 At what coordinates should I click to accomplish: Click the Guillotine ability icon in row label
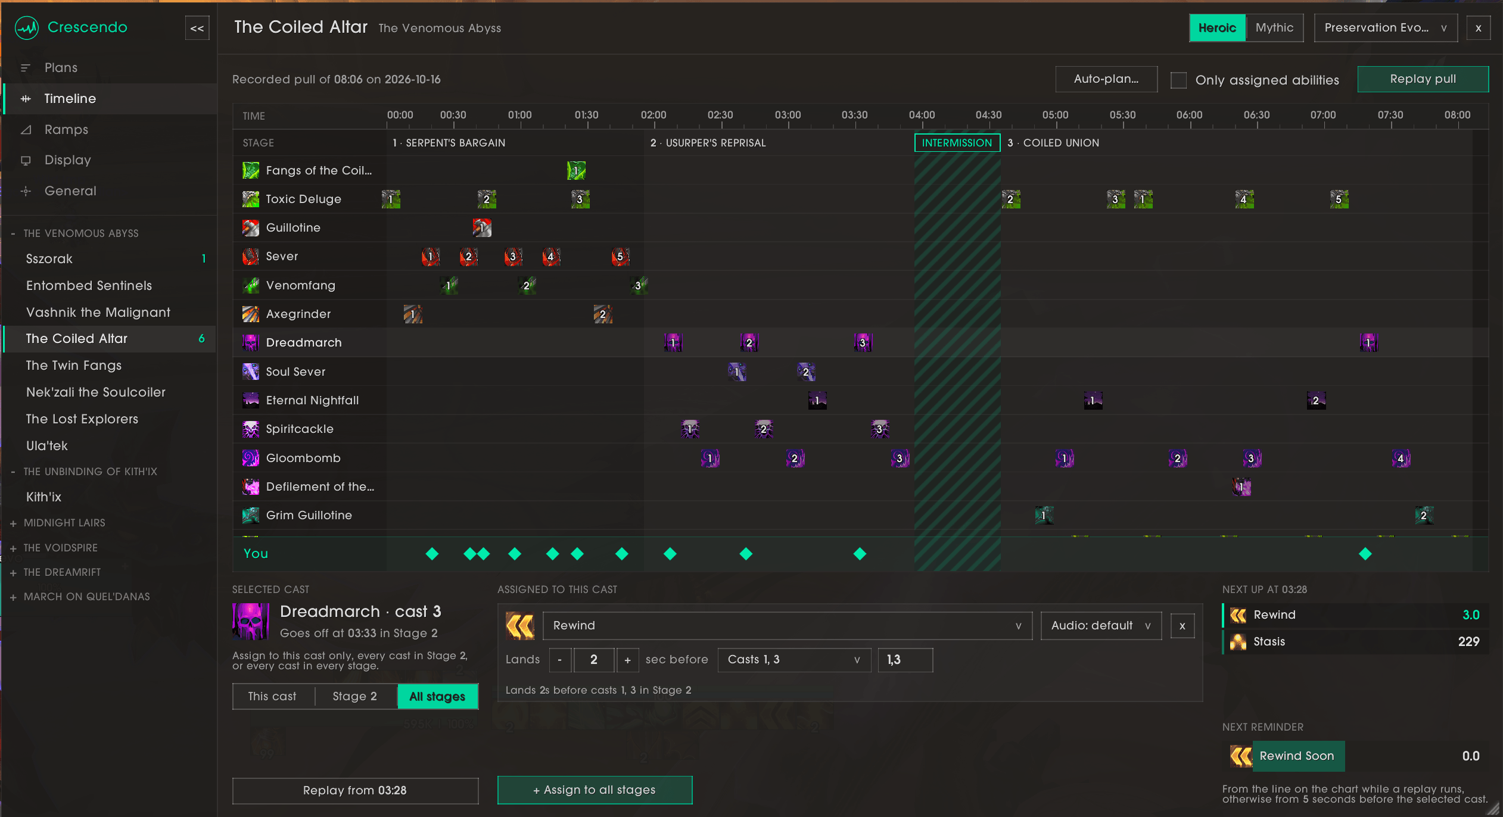coord(251,227)
